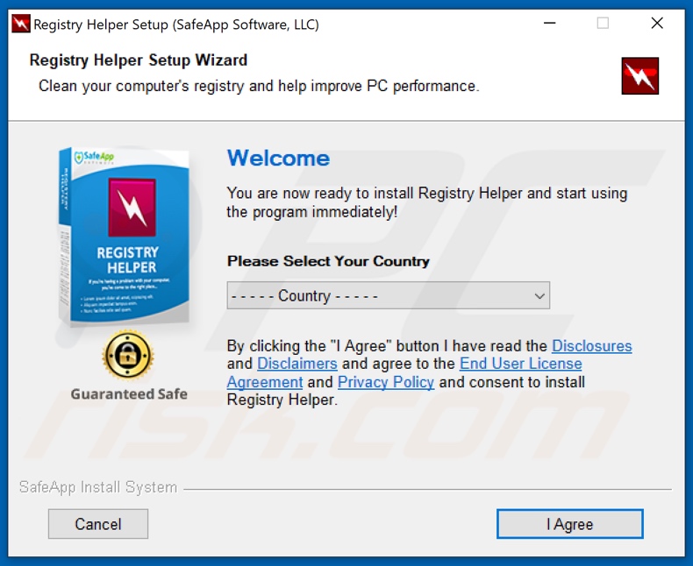Click the maximize button in title bar

pos(603,23)
